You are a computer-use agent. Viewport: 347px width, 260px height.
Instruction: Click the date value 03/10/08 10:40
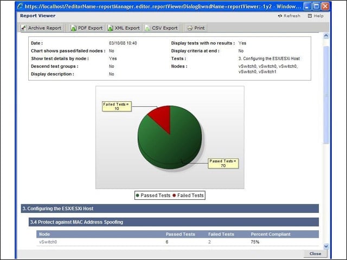point(123,43)
